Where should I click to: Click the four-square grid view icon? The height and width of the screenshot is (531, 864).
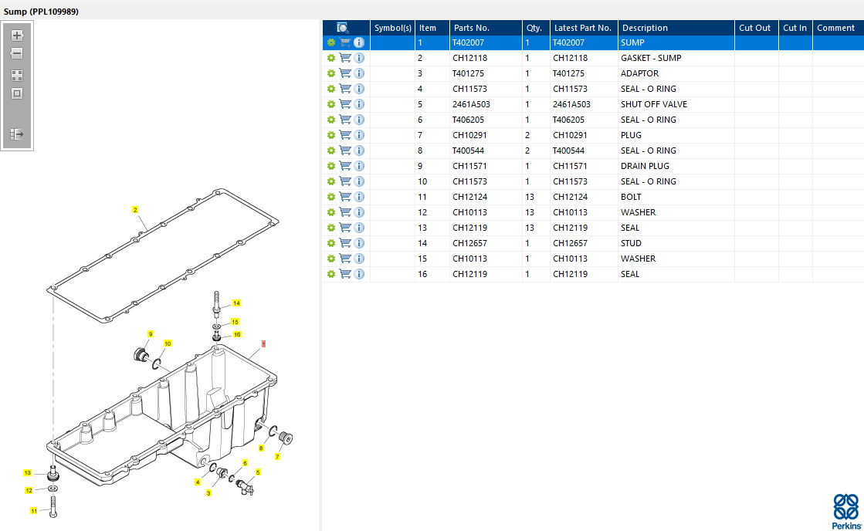(17, 76)
